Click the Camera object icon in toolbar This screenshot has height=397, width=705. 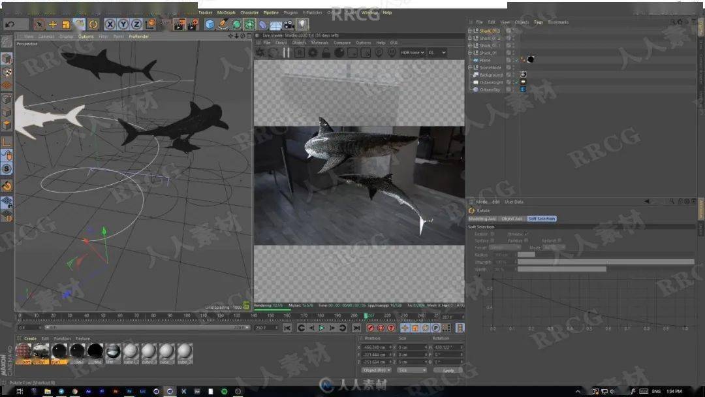point(289,25)
